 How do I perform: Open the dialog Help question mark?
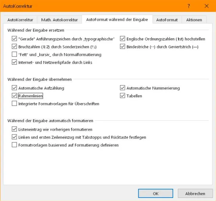(x=189, y=6)
